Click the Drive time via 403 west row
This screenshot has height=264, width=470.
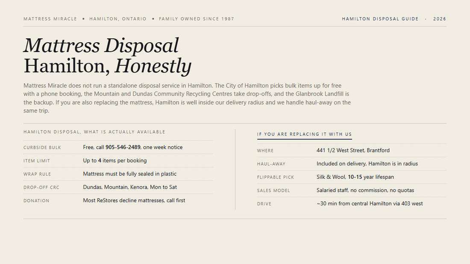click(352, 203)
